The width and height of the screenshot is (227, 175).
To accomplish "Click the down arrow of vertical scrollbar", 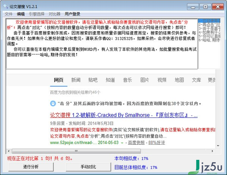I will point(218,145).
